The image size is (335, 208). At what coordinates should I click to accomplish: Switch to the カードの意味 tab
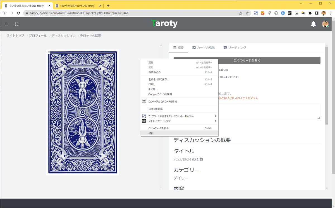(x=204, y=47)
